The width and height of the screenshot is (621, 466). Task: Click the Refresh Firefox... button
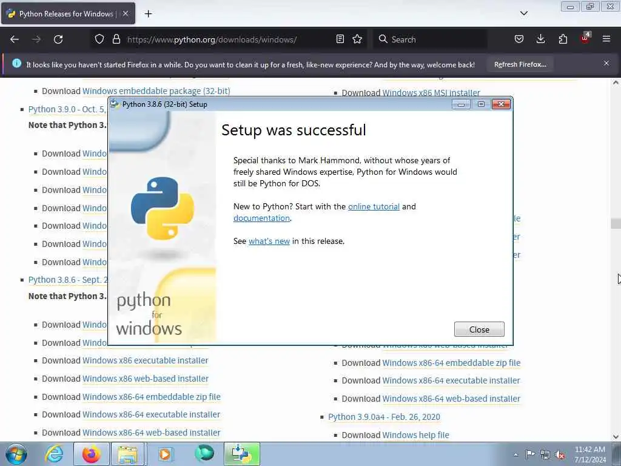[x=520, y=64]
